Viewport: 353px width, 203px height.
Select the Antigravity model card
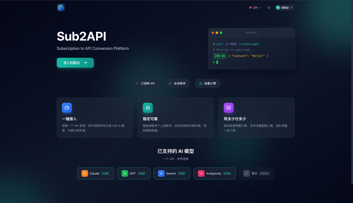tap(214, 173)
